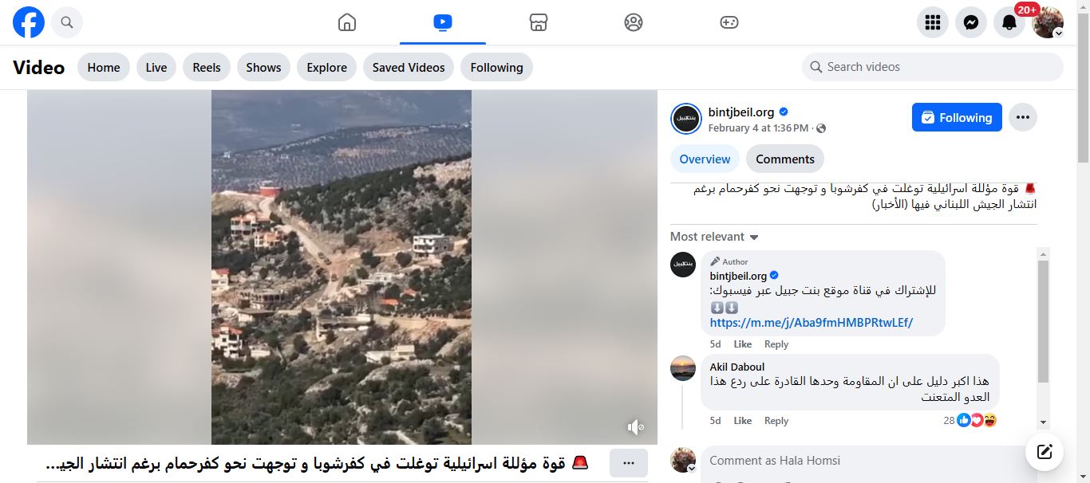Expand the Most relevant comment sort dropdown

[x=714, y=237]
